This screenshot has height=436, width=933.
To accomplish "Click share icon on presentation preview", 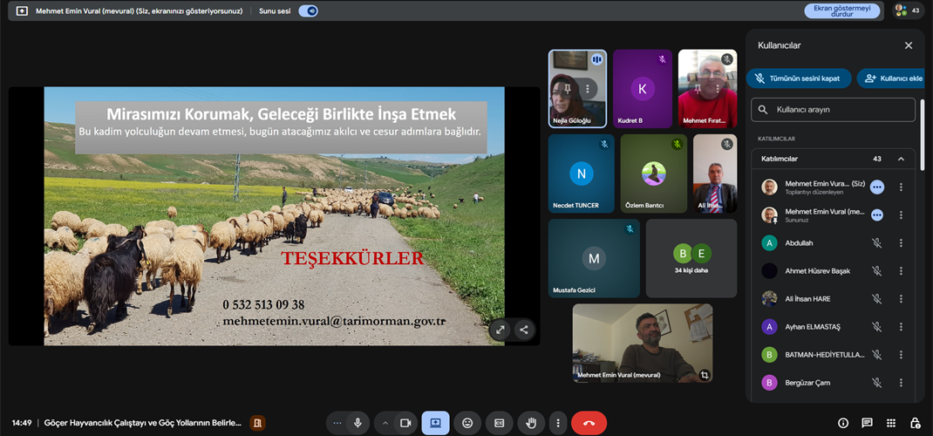I will tap(523, 330).
